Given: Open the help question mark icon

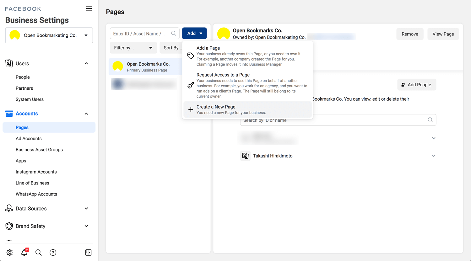Looking at the screenshot, I should 53,253.
